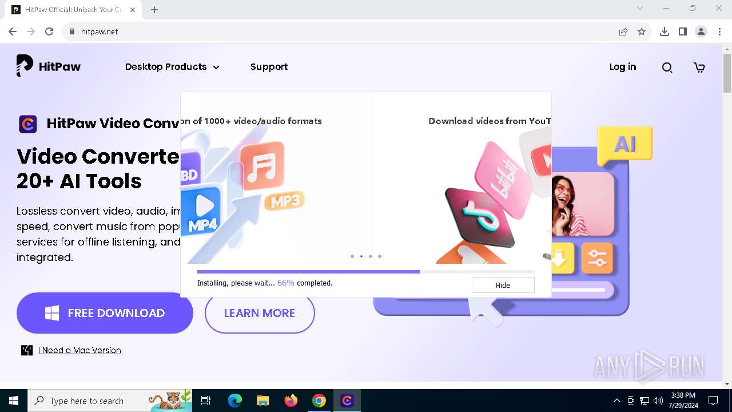Click Windows taskbar search box
This screenshot has height=412, width=732.
pos(110,401)
